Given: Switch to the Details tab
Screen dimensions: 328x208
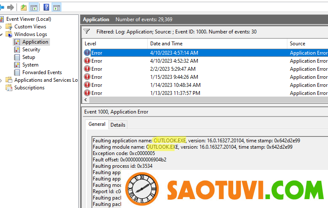Looking at the screenshot, I should pos(118,125).
